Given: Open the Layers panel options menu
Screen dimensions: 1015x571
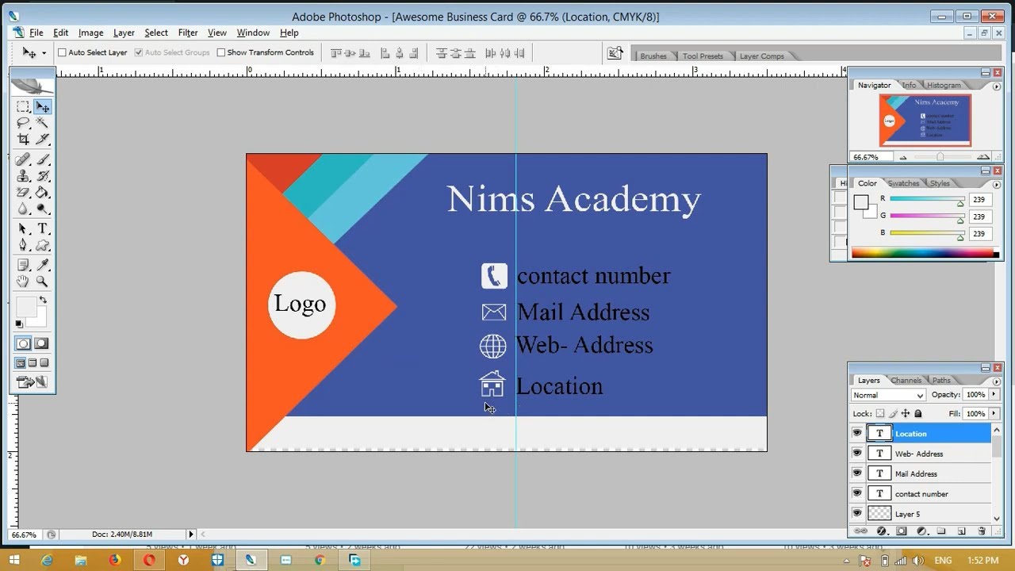Looking at the screenshot, I should (x=996, y=381).
